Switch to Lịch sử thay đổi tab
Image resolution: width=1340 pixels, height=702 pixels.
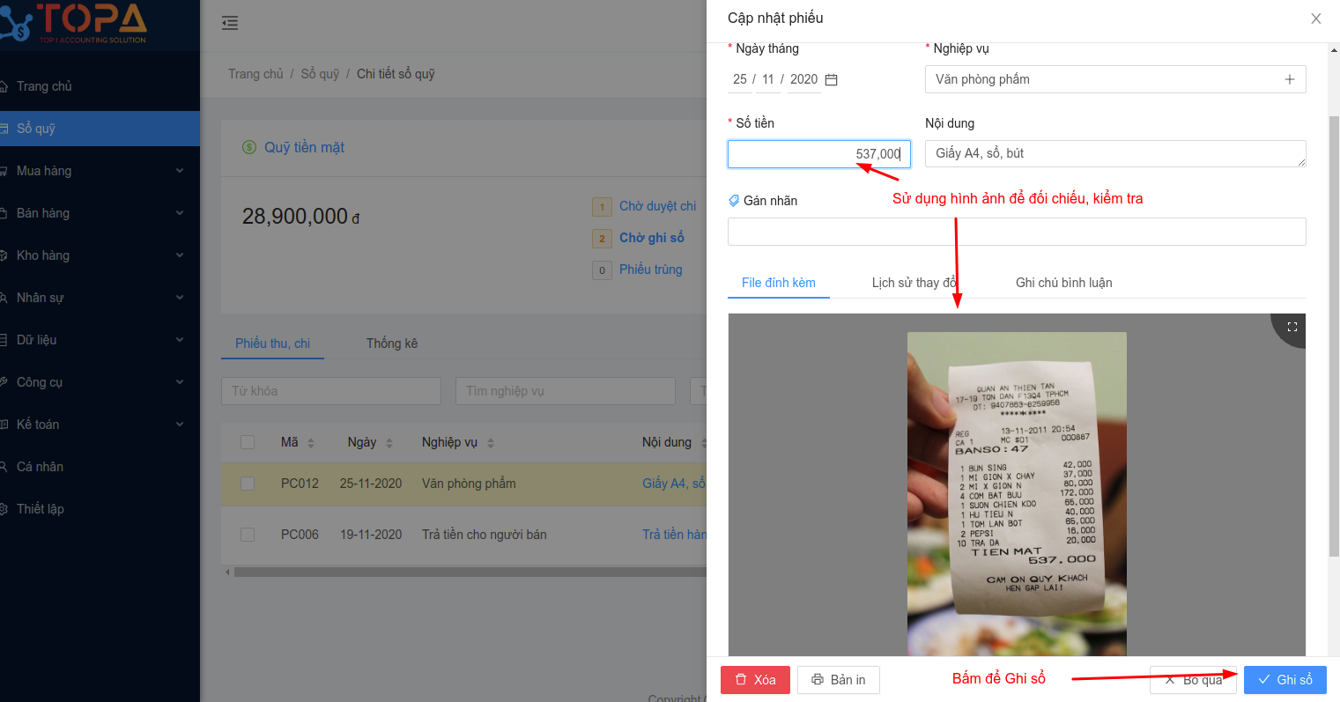pyautogui.click(x=914, y=283)
